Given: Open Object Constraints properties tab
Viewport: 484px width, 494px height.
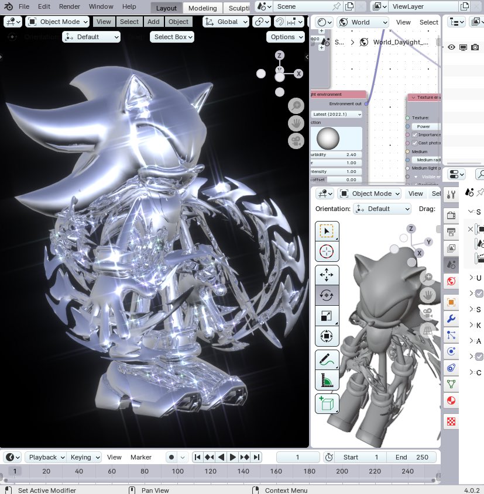Looking at the screenshot, I should [451, 368].
